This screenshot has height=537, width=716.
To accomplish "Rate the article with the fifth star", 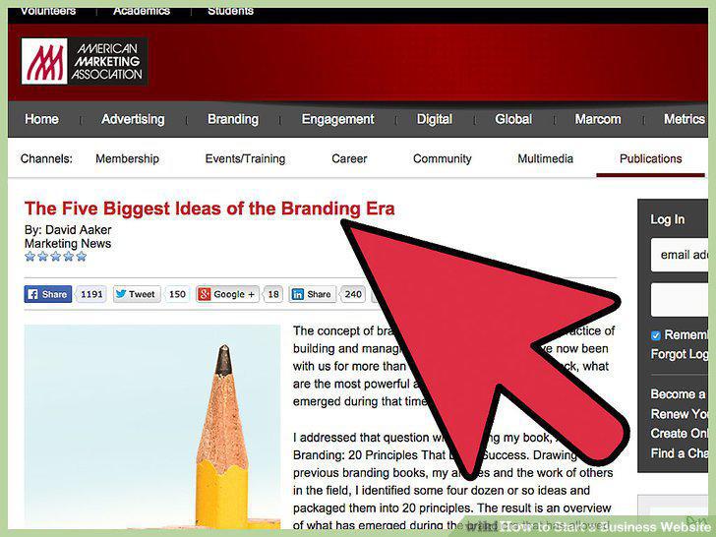I will pyautogui.click(x=82, y=256).
